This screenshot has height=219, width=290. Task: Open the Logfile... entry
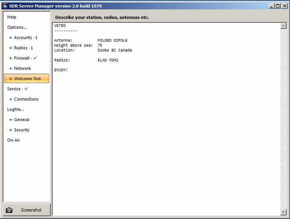point(16,109)
